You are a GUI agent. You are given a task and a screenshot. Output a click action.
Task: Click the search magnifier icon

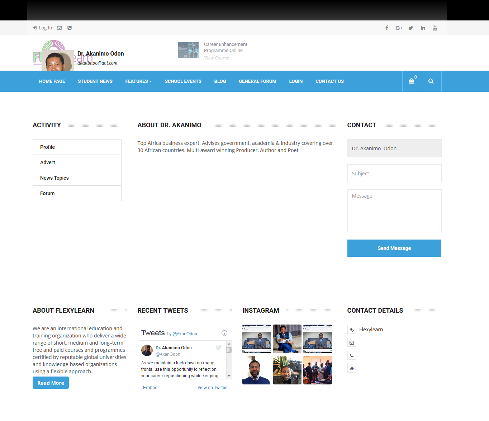coord(431,81)
